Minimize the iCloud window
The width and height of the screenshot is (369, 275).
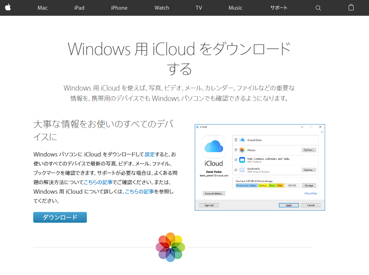(x=302, y=127)
